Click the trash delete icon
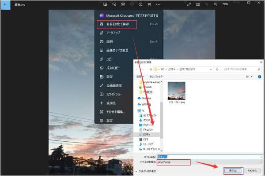The image size is (265, 176). (123, 4)
